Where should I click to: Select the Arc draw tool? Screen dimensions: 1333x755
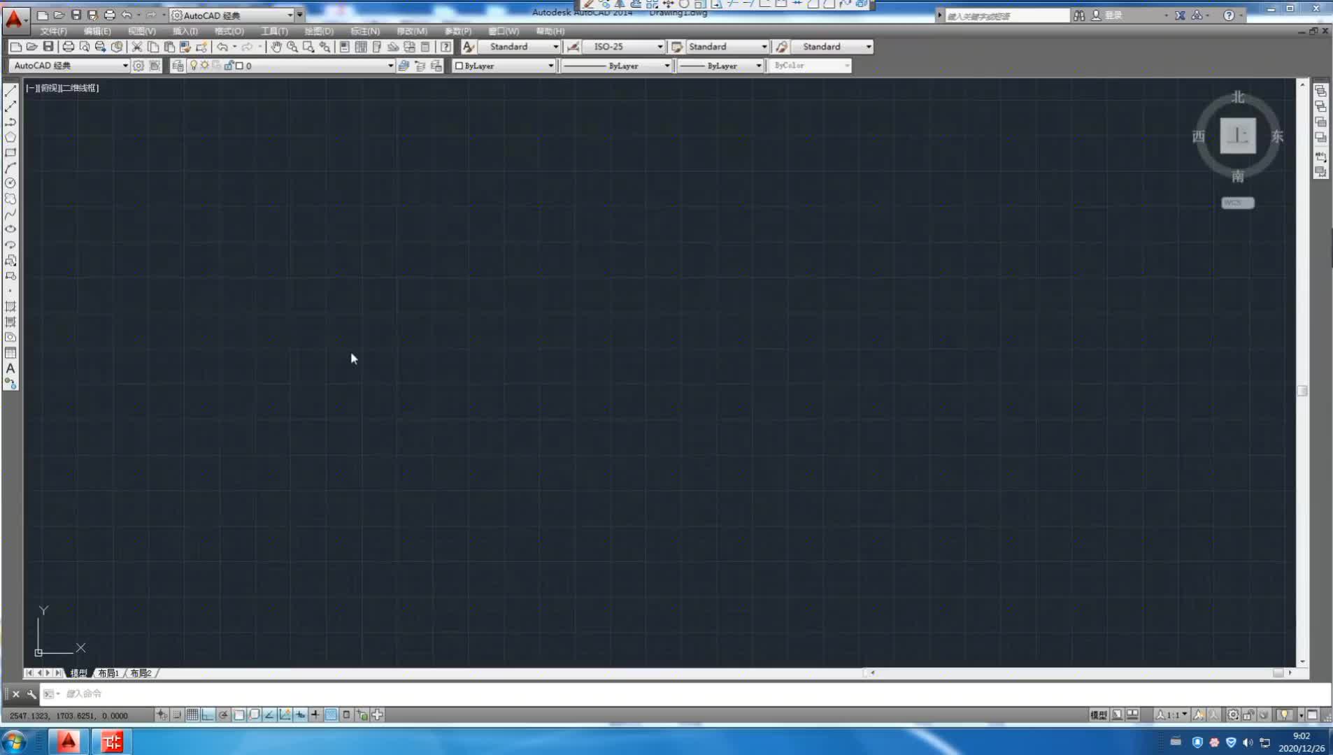tap(10, 168)
